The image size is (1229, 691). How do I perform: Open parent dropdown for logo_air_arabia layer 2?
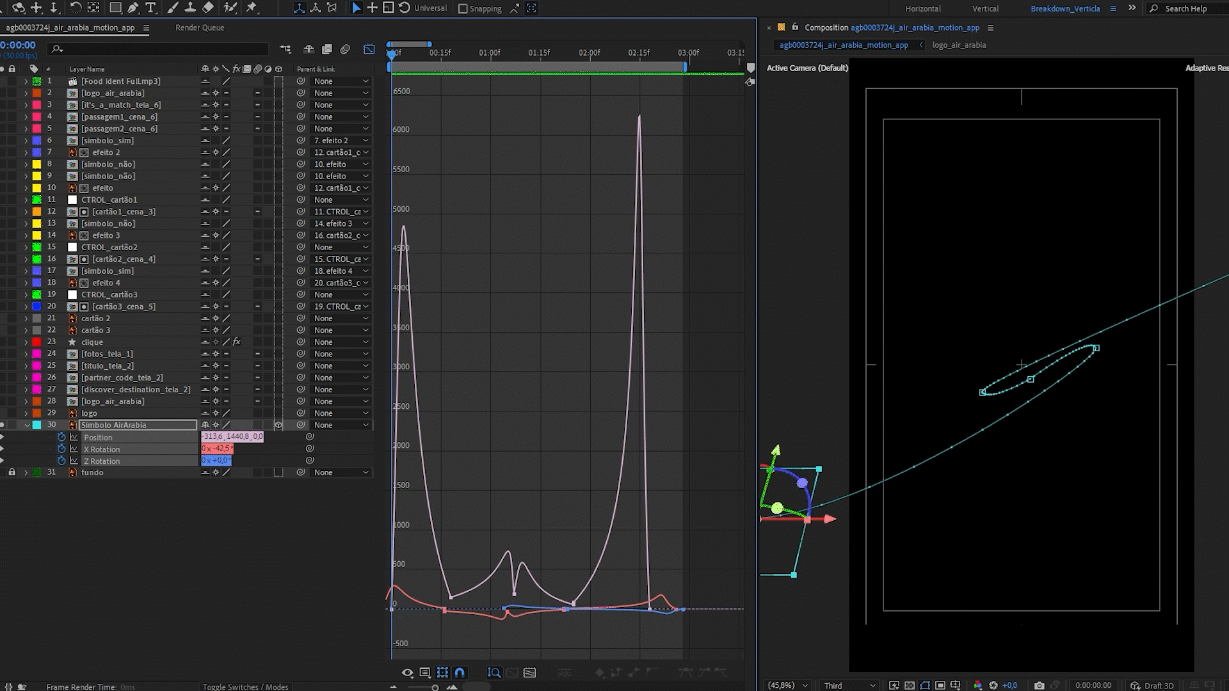click(x=341, y=93)
